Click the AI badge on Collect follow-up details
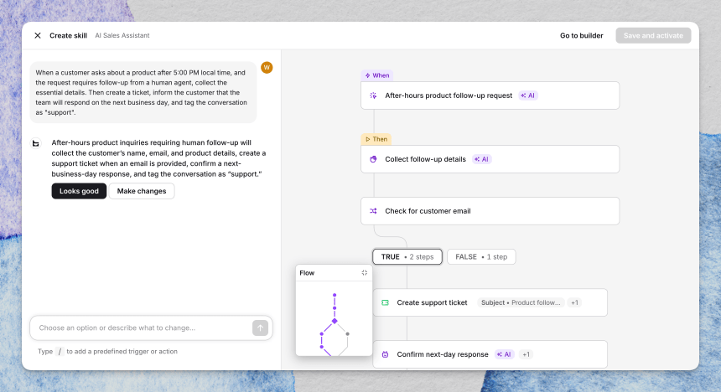 click(482, 159)
